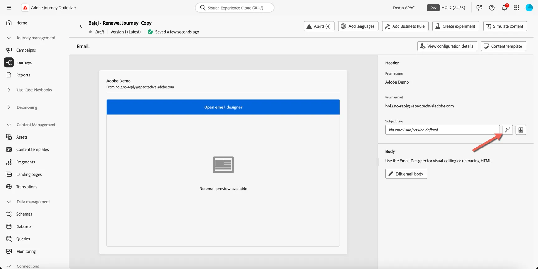Open the hamburger navigation menu

tap(9, 8)
